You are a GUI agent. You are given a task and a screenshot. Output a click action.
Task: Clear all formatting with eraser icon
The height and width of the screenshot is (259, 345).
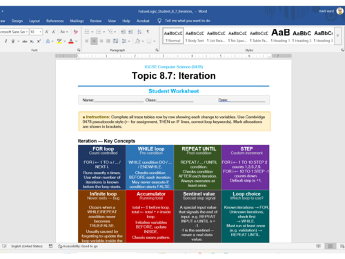coord(75,32)
